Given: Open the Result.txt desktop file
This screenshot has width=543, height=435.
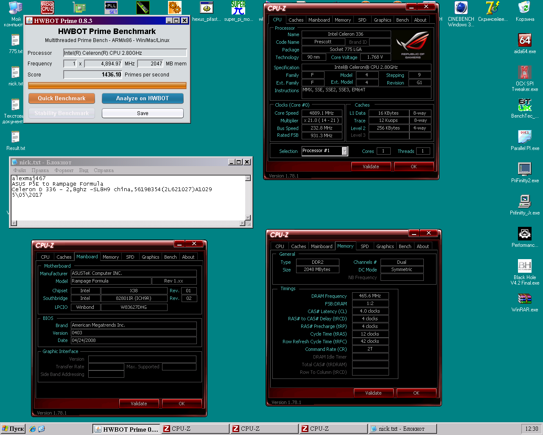Looking at the screenshot, I should (x=16, y=141).
